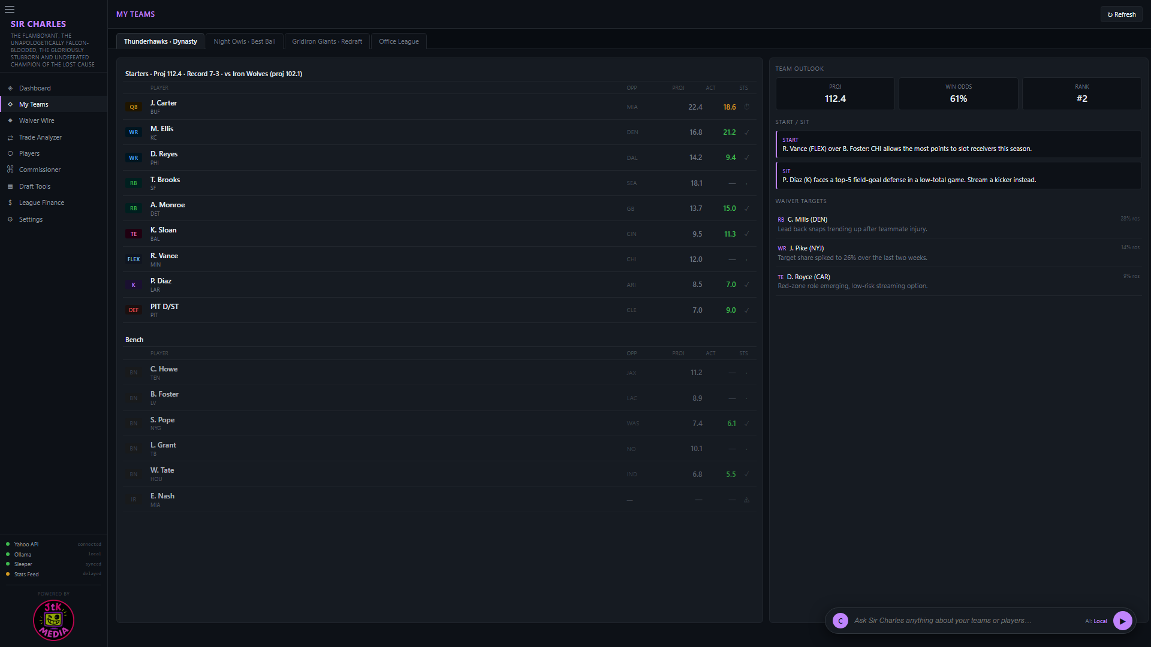This screenshot has width=1151, height=647.
Task: Open Draft Tools page
Action: 53,186
